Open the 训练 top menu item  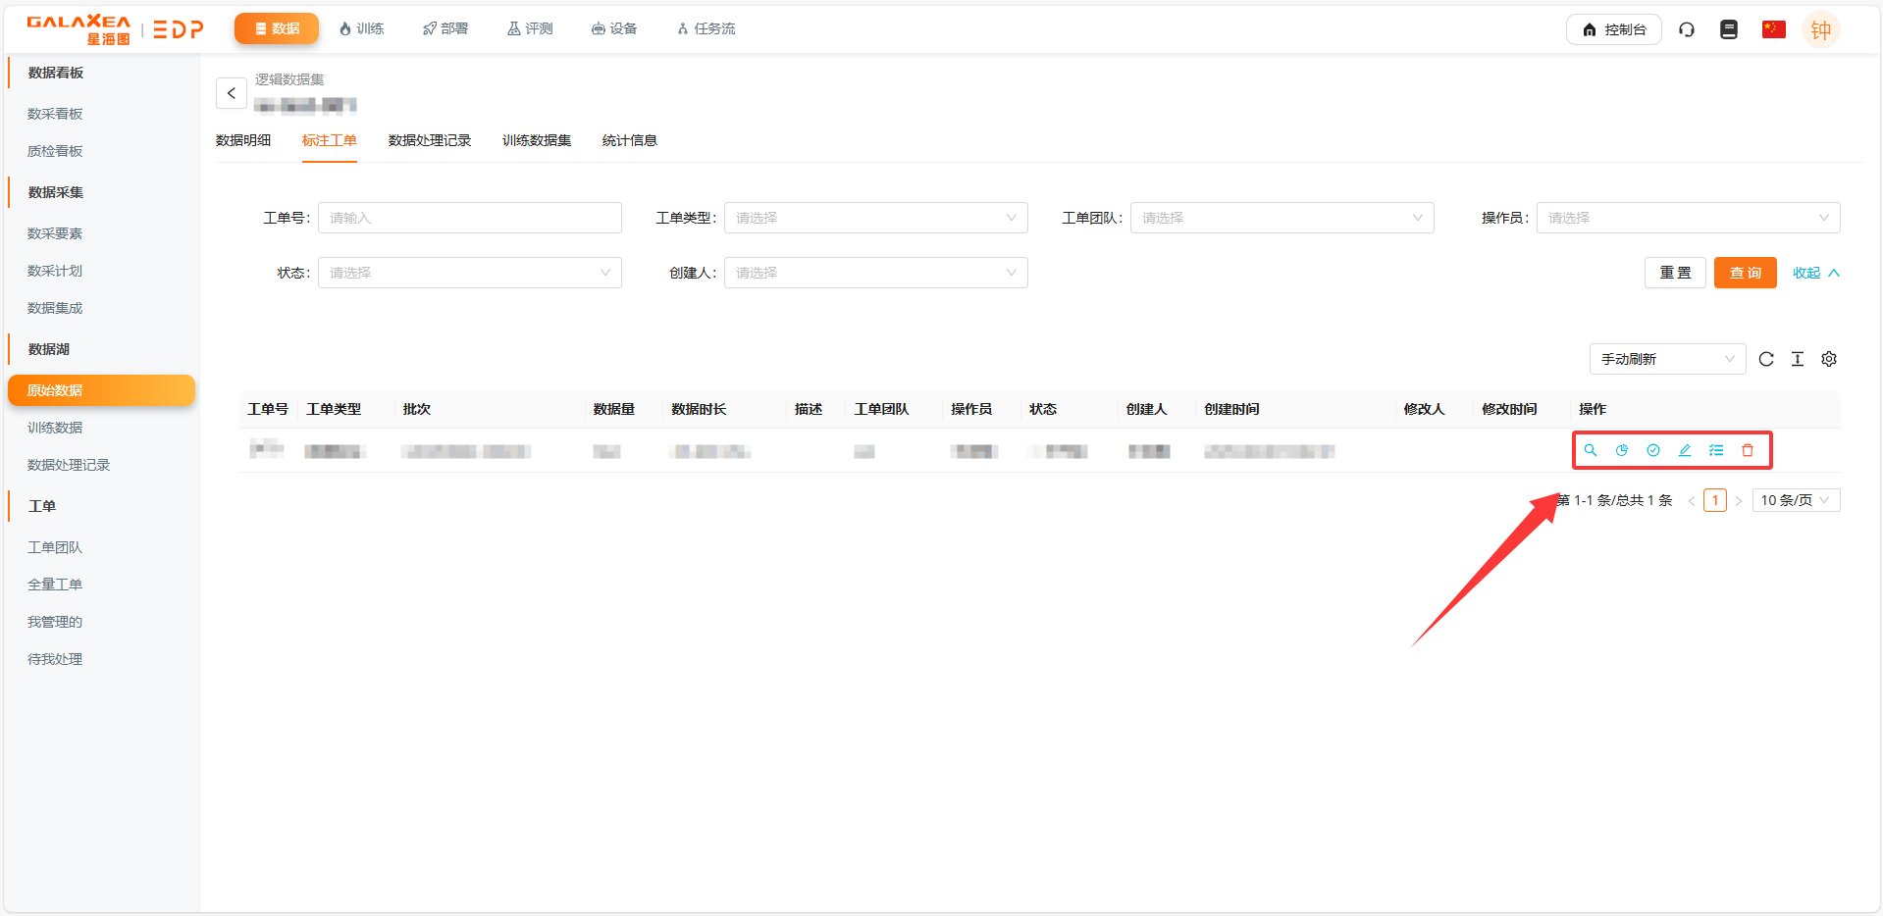361,28
